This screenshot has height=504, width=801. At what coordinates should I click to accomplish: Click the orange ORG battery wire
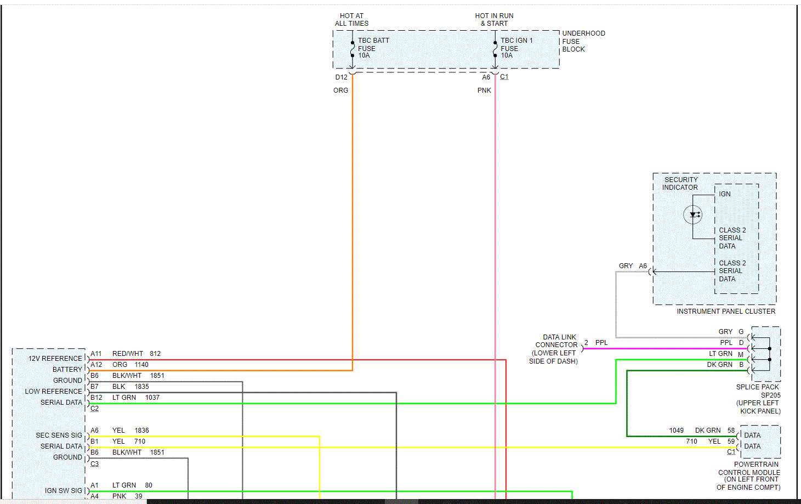[x=352, y=219]
